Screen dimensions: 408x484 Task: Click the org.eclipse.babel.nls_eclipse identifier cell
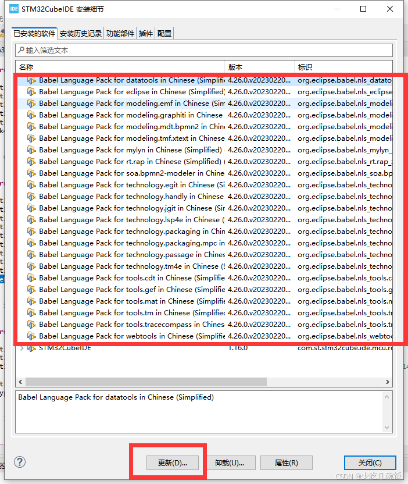point(345,92)
